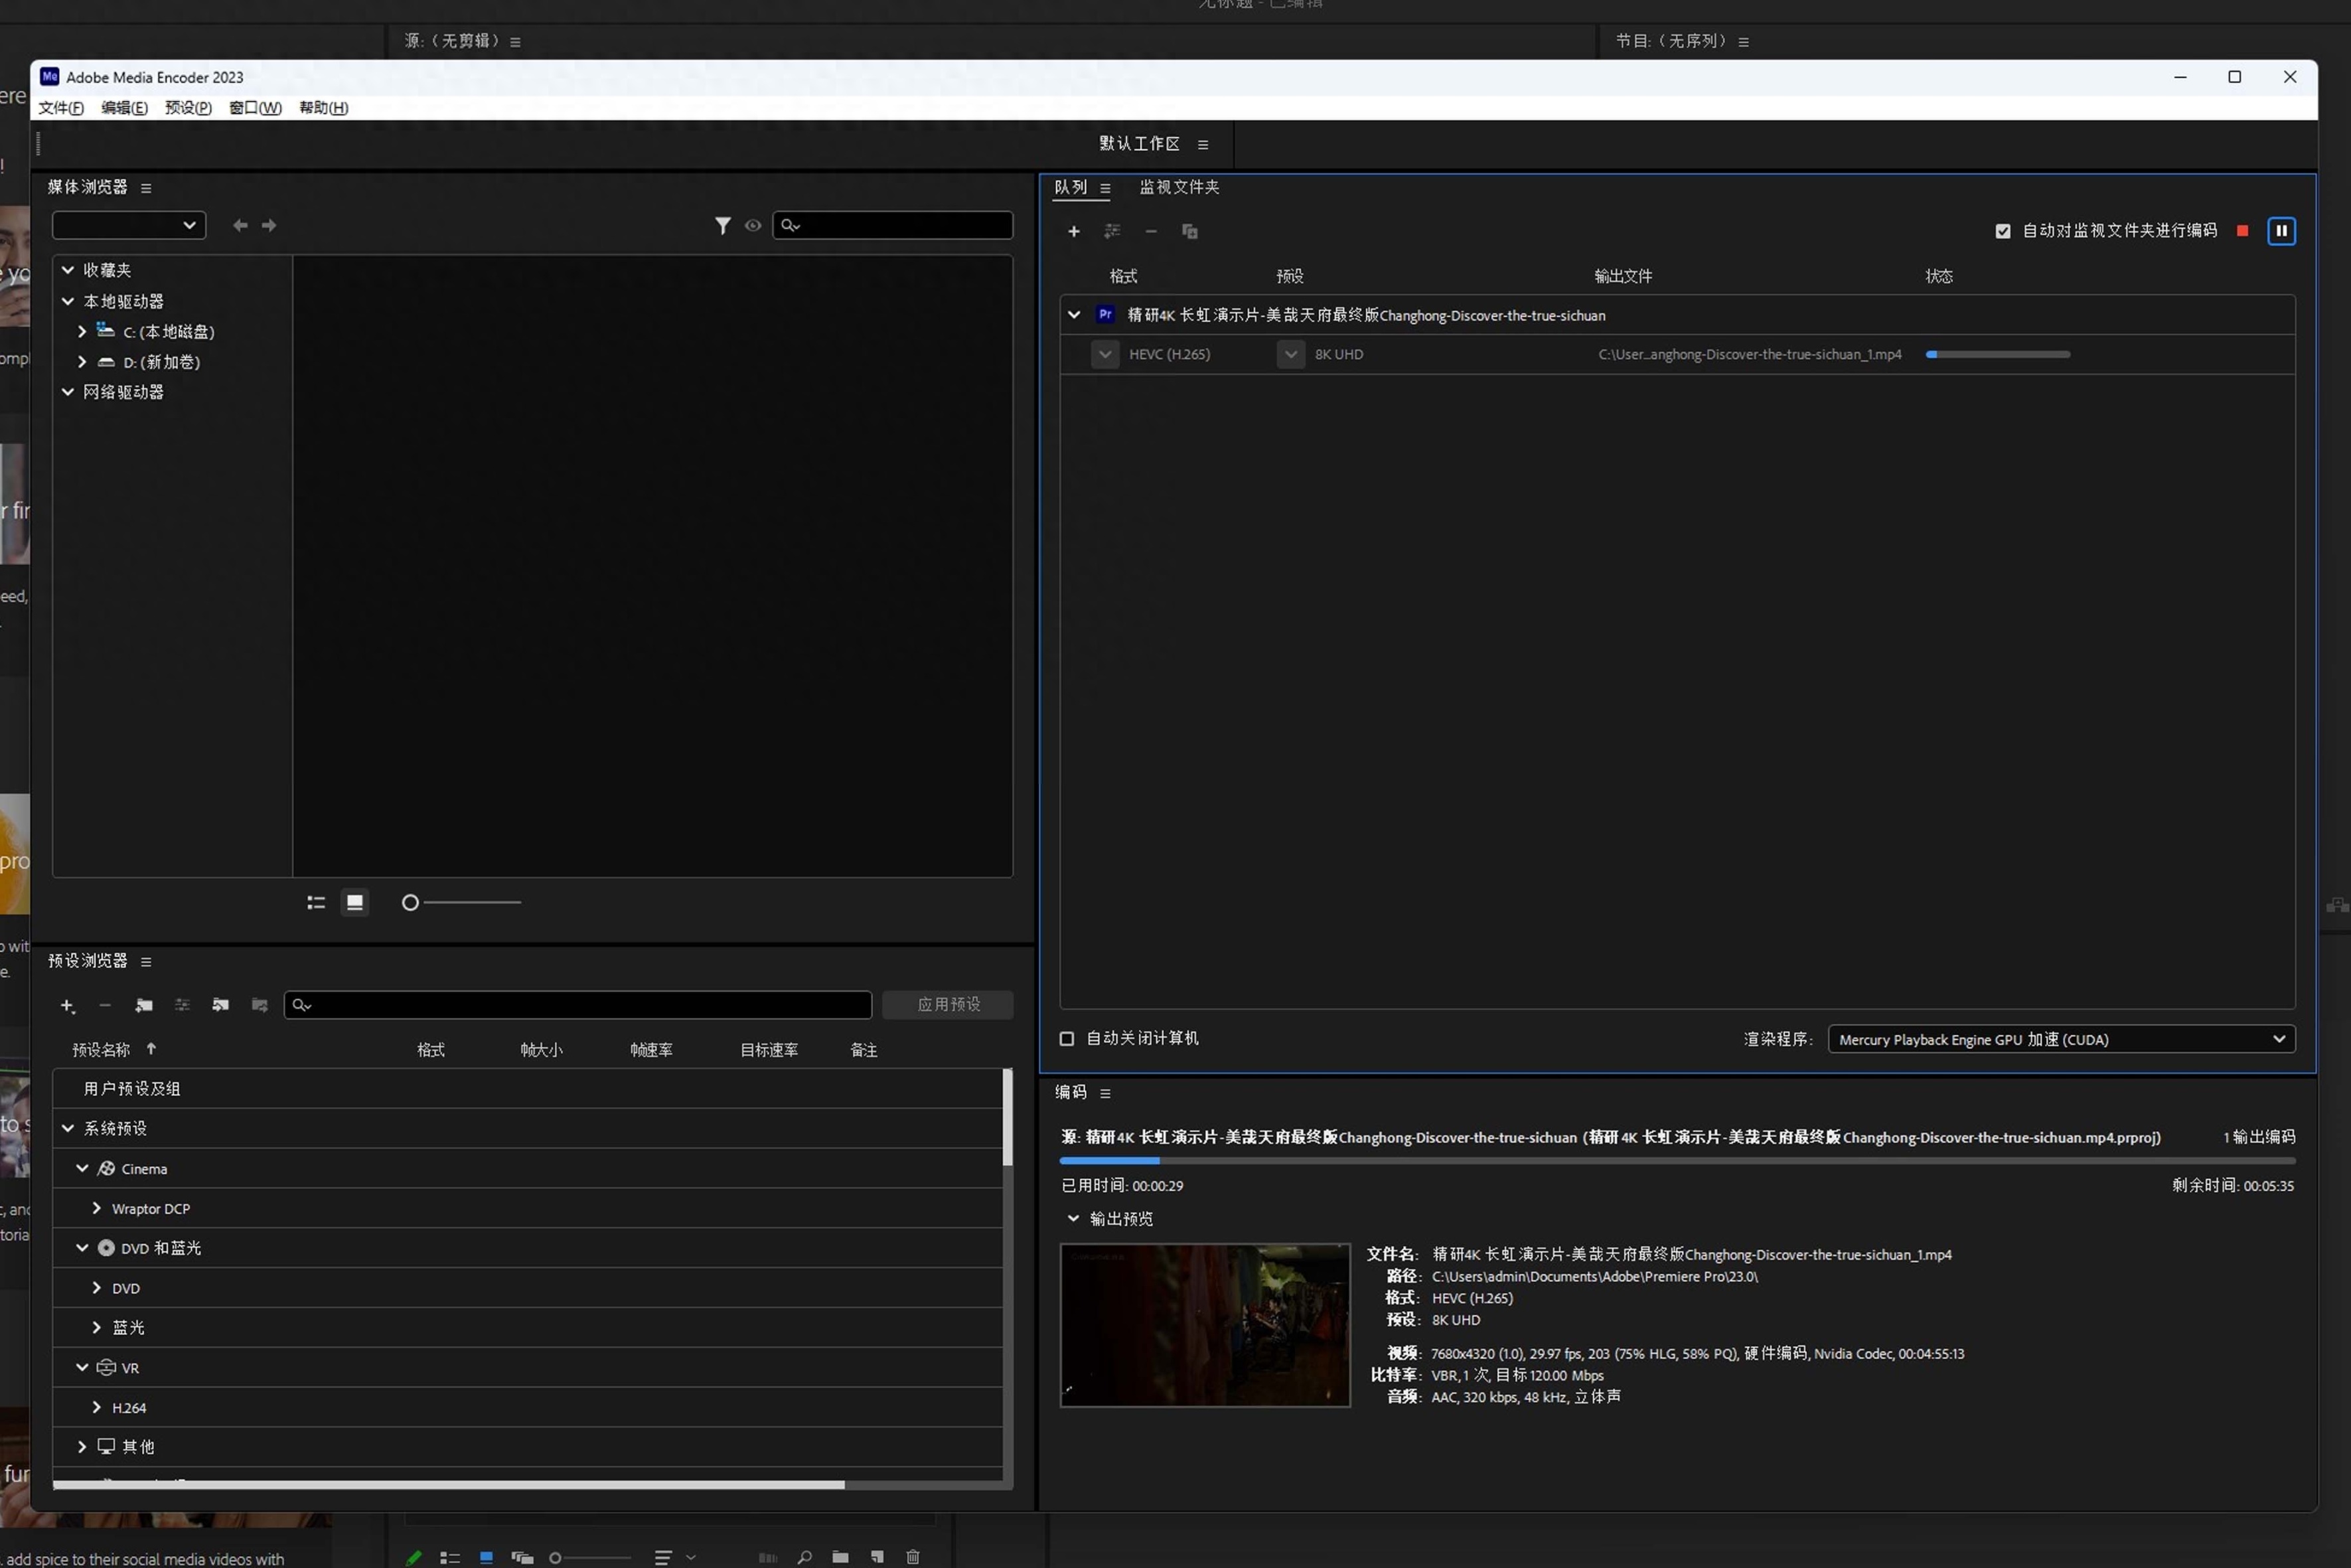Viewport: 2351px width, 1568px height.
Task: Click the filter funnel icon in Media Browser
Action: pos(721,226)
